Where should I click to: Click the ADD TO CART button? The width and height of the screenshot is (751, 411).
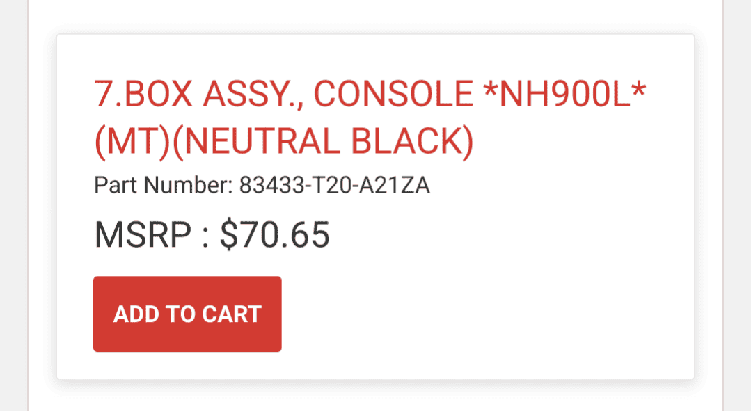[187, 314]
